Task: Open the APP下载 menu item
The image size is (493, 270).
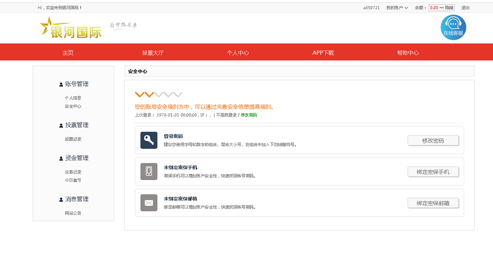Action: (x=323, y=52)
